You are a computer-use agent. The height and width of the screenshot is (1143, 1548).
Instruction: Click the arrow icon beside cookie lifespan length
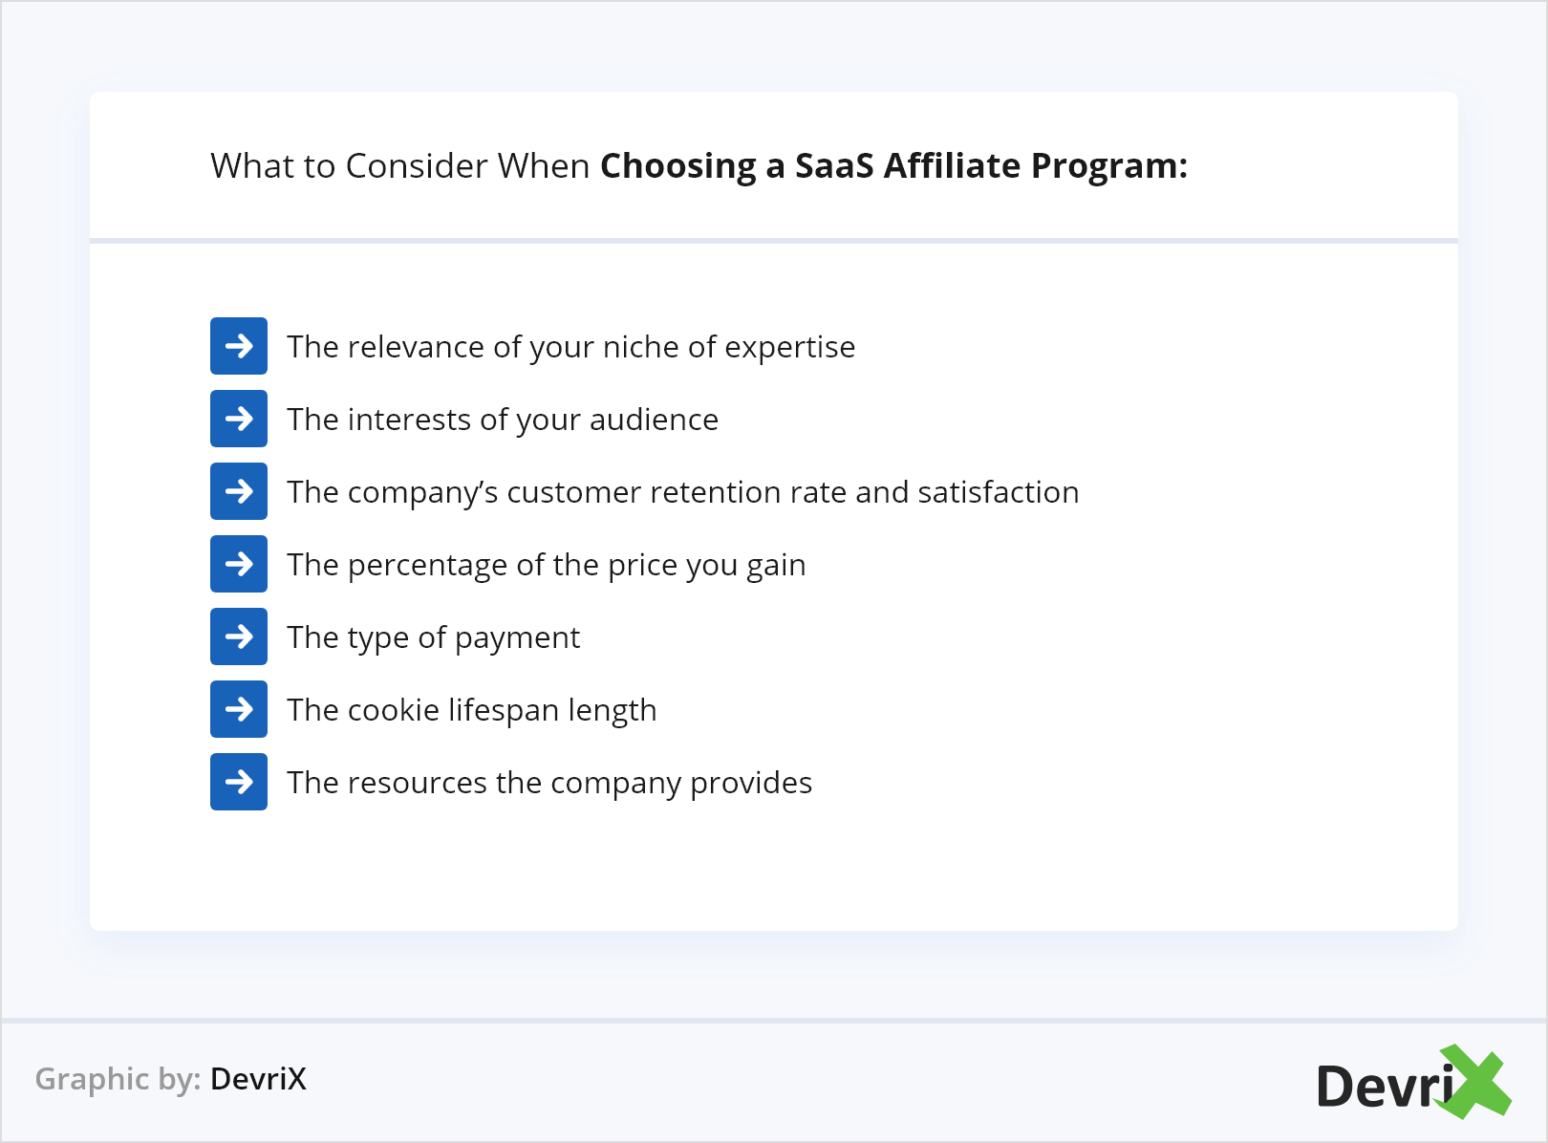[239, 709]
